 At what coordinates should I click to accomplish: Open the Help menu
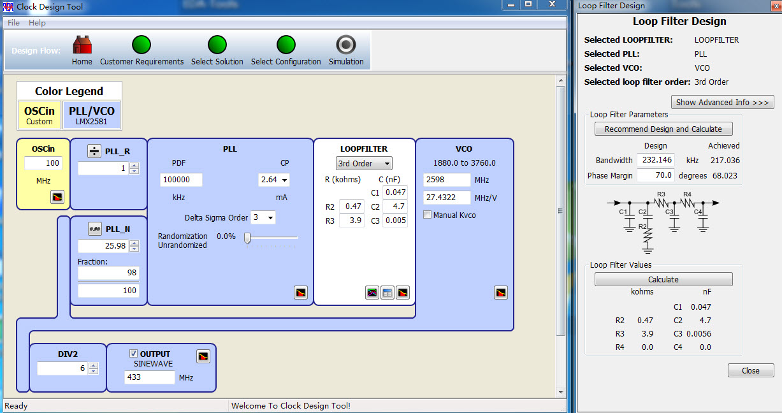tap(38, 23)
